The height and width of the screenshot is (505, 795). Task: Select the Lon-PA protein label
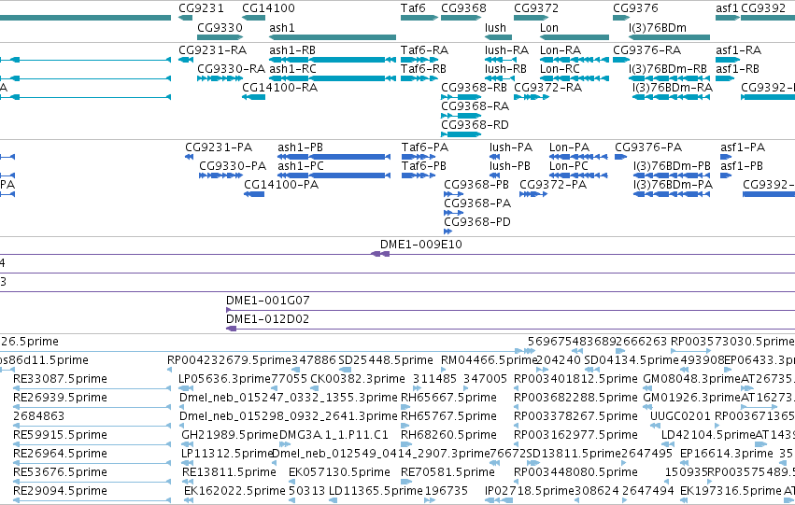click(x=569, y=147)
